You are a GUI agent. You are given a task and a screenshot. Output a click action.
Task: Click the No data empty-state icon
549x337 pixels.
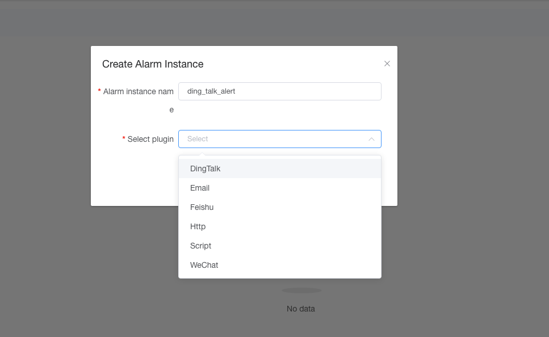(301, 290)
